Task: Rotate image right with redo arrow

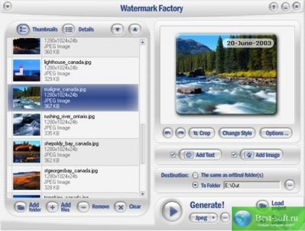Action: 179,133
